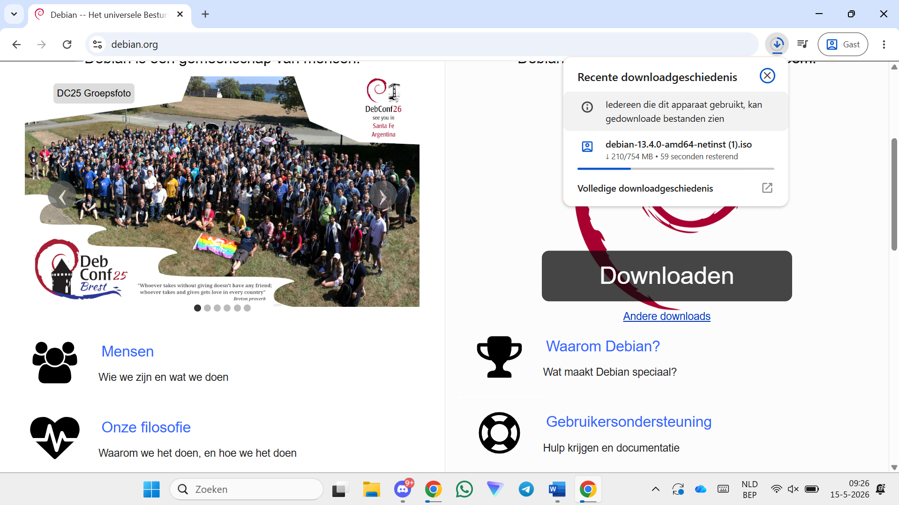This screenshot has width=899, height=505.
Task: Click the scrollbar down arrow
Action: point(894,468)
